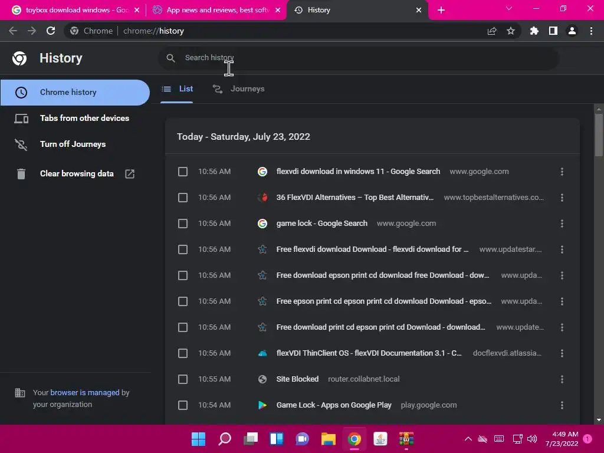The height and width of the screenshot is (453, 604).
Task: Select checkbox for Free epson print cd epson print cd download
Action: [183, 301]
